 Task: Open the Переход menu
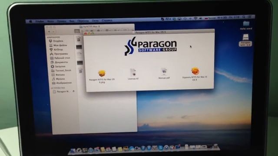click(x=83, y=21)
